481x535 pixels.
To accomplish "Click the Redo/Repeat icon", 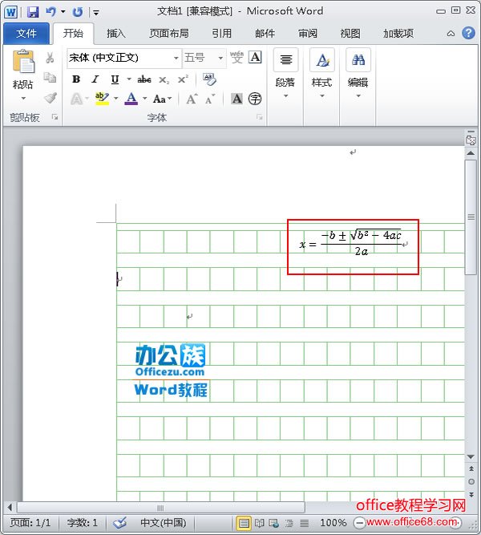I will (78, 12).
